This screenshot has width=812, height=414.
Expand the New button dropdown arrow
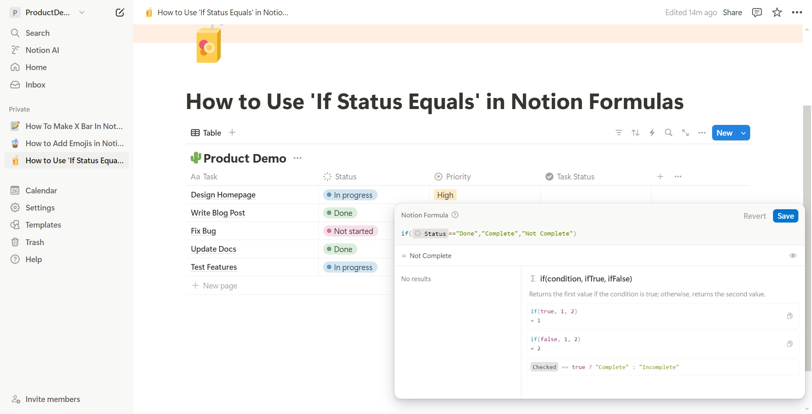744,133
